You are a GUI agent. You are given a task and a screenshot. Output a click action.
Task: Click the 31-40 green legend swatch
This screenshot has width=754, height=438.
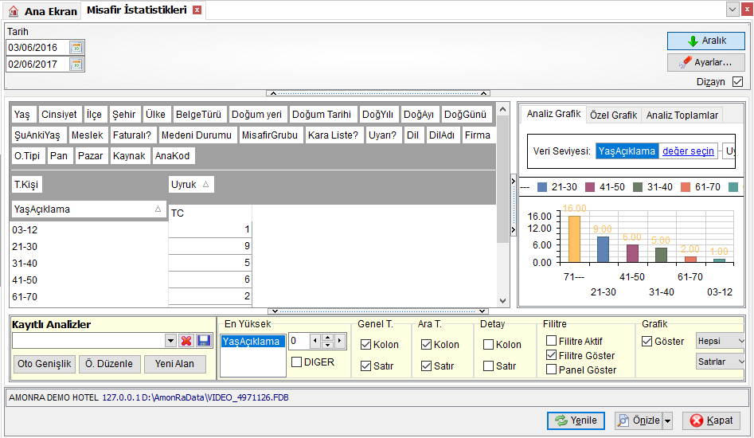[638, 187]
